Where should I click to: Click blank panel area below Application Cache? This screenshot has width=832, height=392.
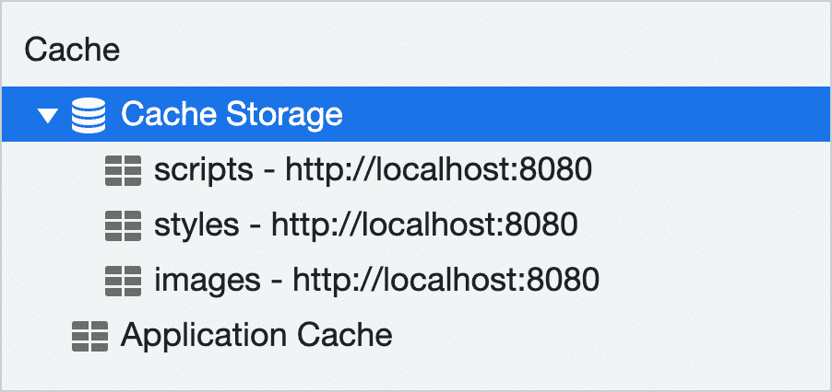pos(415,373)
